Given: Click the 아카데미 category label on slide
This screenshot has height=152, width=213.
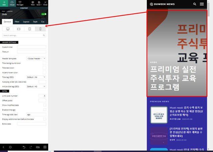Looking at the screenshot, I should [x=153, y=62].
